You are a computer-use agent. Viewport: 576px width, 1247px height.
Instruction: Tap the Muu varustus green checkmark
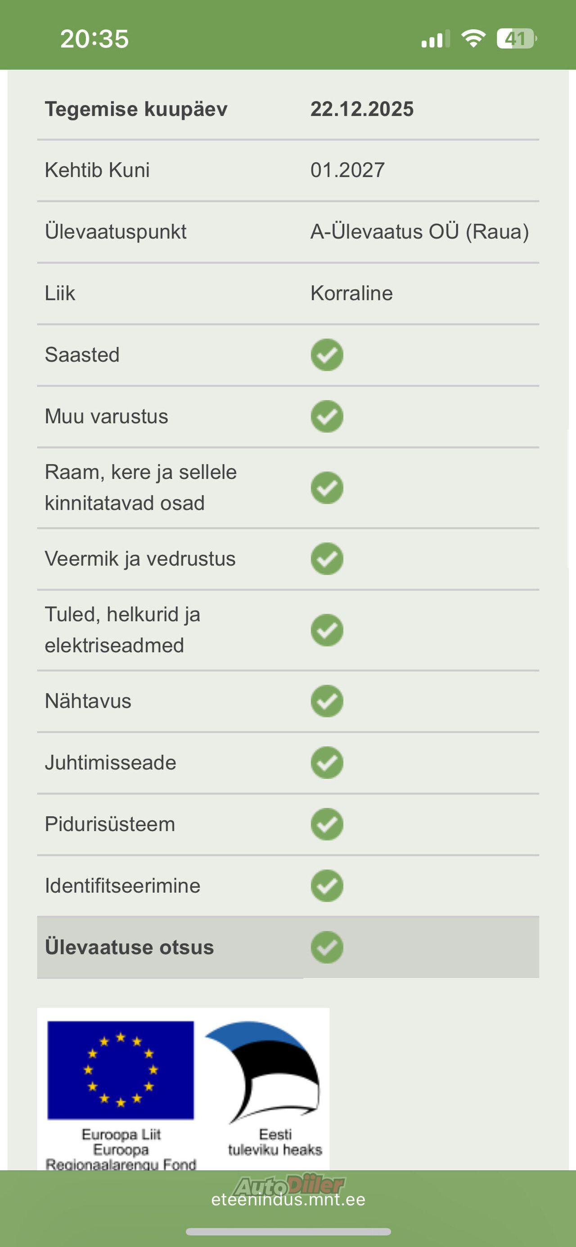327,416
